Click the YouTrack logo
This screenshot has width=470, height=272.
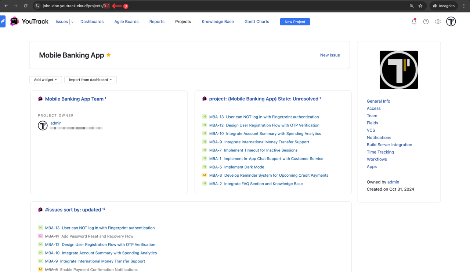click(x=29, y=22)
